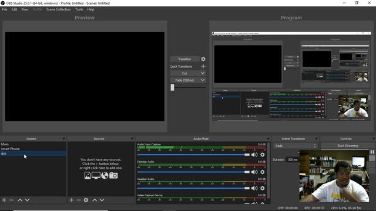Open Headset Audio settings gear
This screenshot has width=376, height=211.
263,188
